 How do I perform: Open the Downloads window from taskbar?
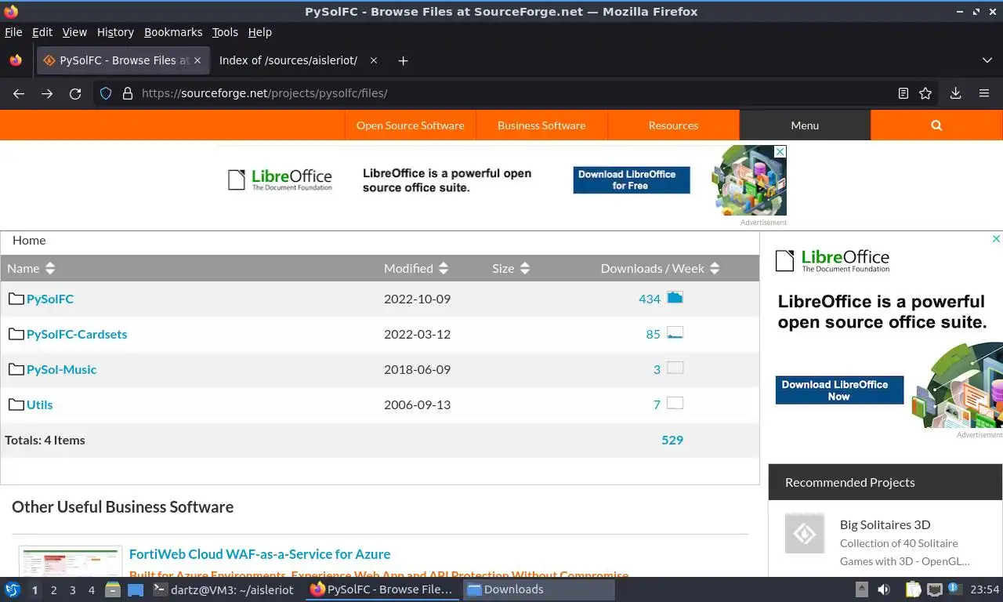point(539,589)
